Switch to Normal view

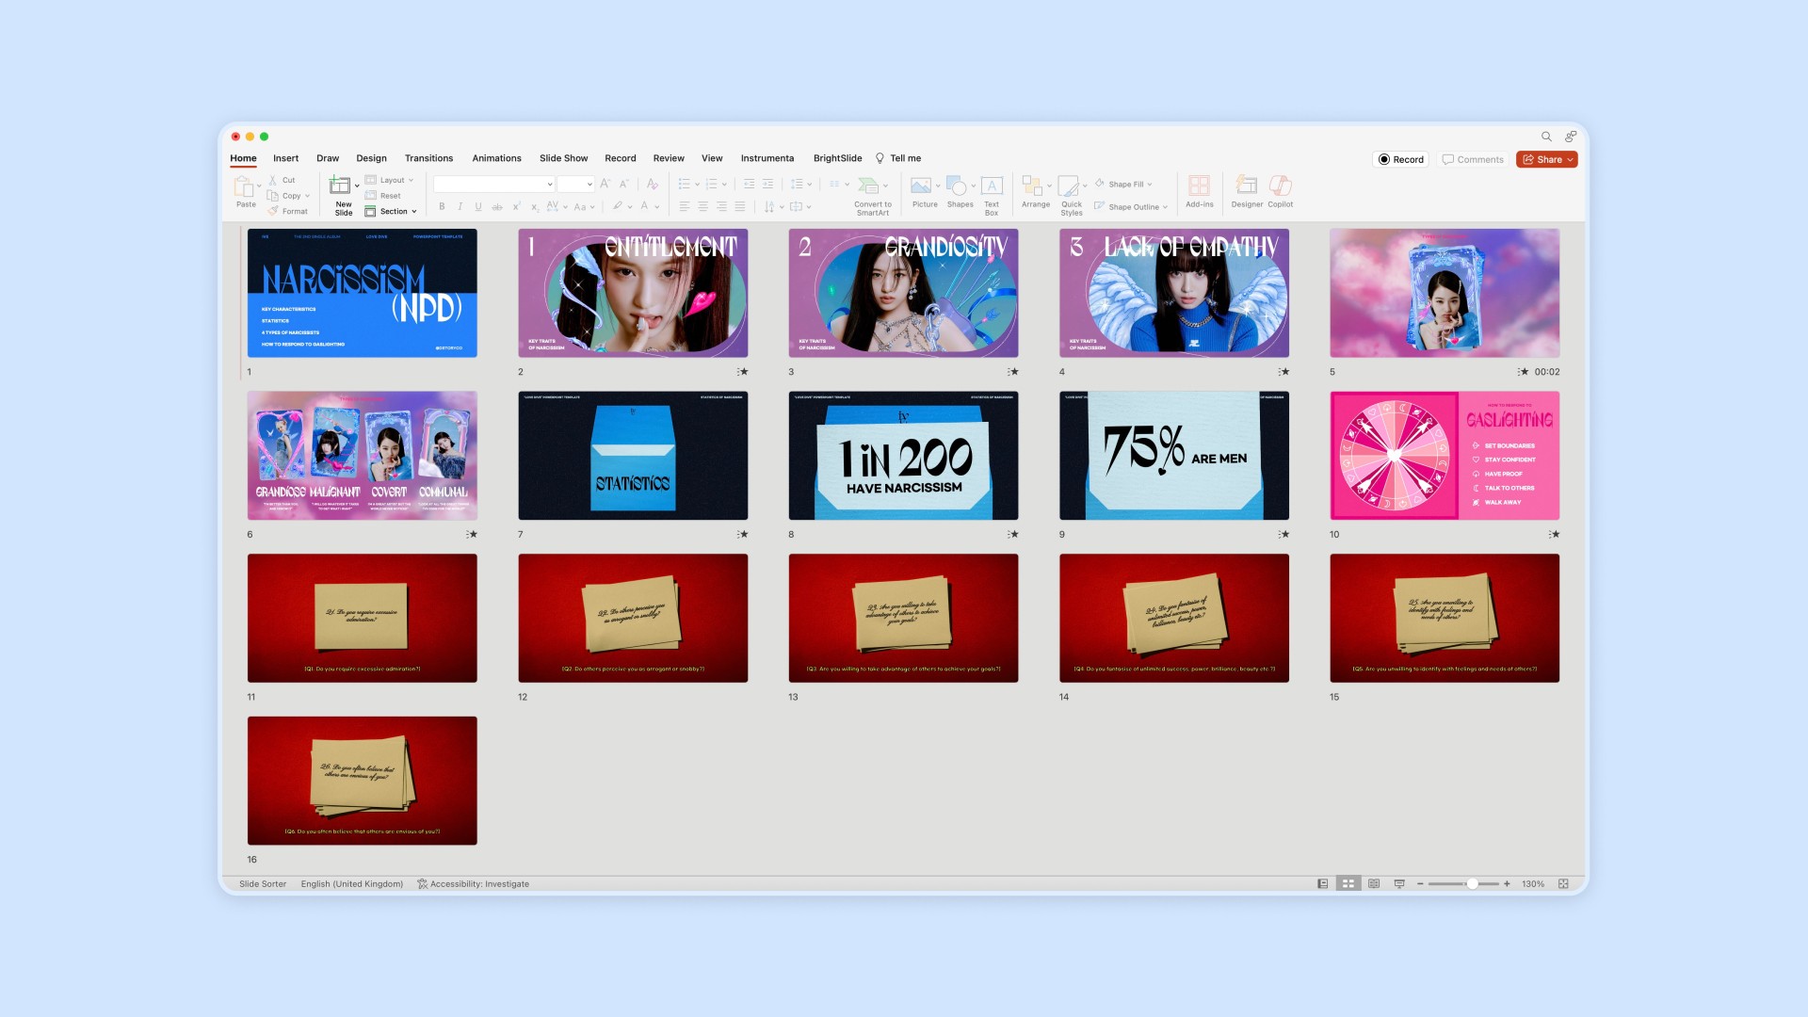1323,884
